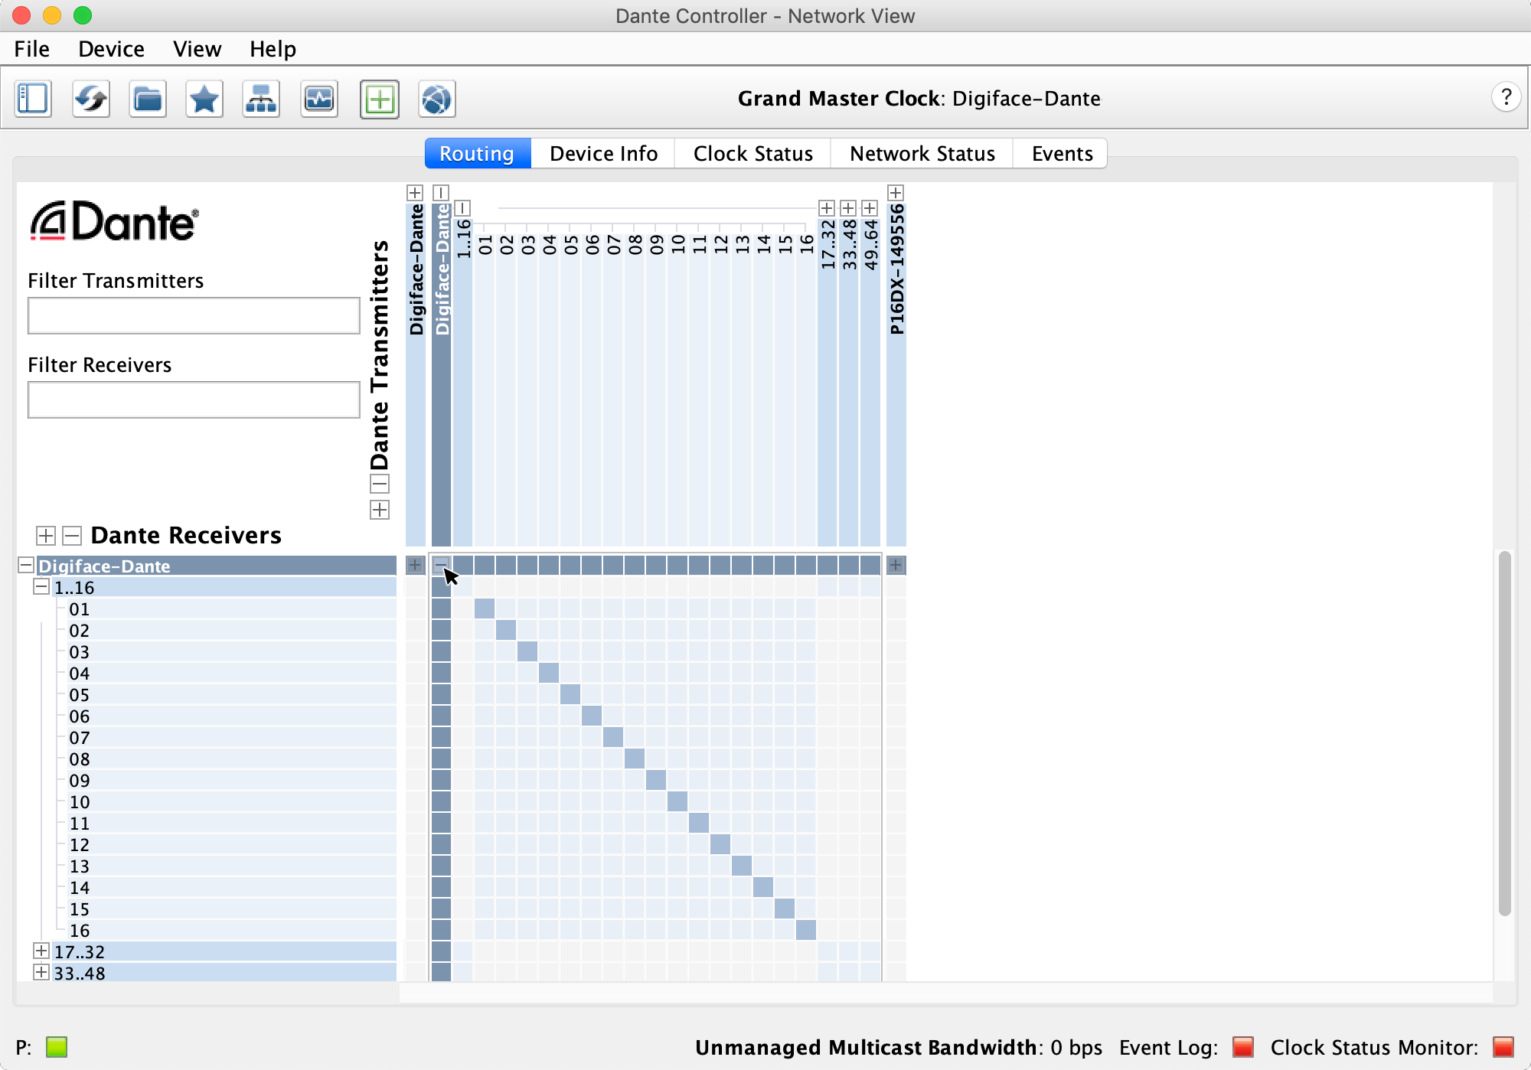Collapse the 1..16 receiver channel group
The height and width of the screenshot is (1070, 1531).
pos(41,587)
